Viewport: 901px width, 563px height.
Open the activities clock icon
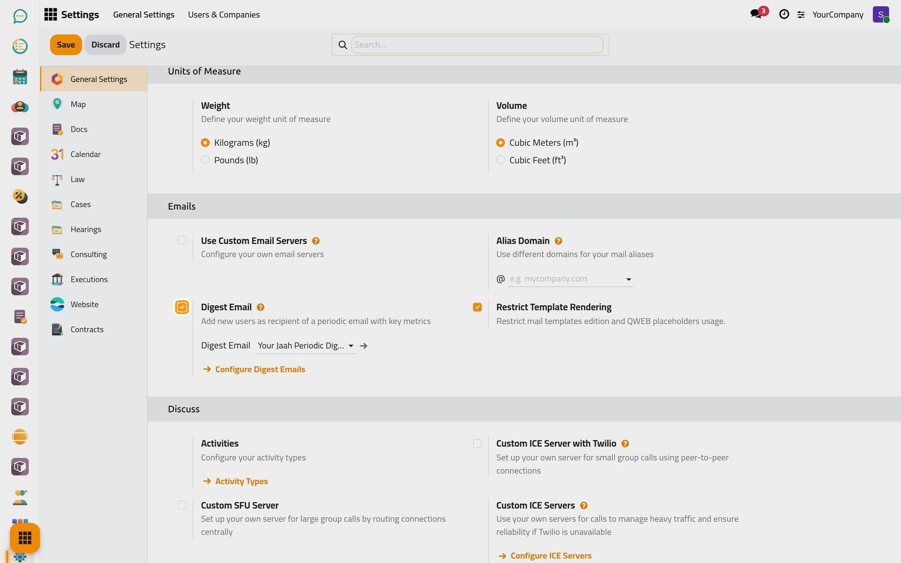[784, 14]
